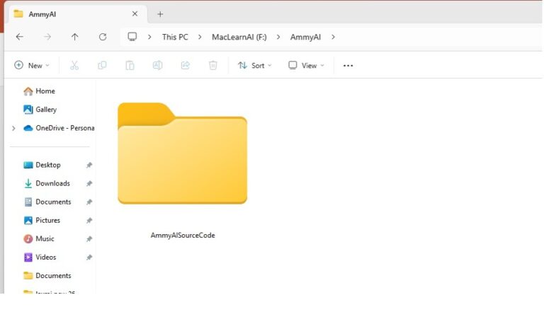Open the Sort options dropdown

(255, 65)
